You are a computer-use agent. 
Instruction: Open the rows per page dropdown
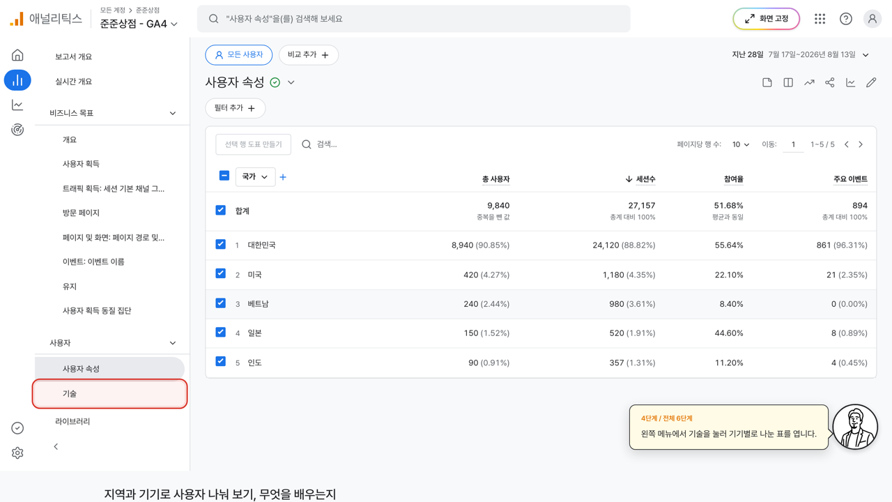[x=741, y=144]
